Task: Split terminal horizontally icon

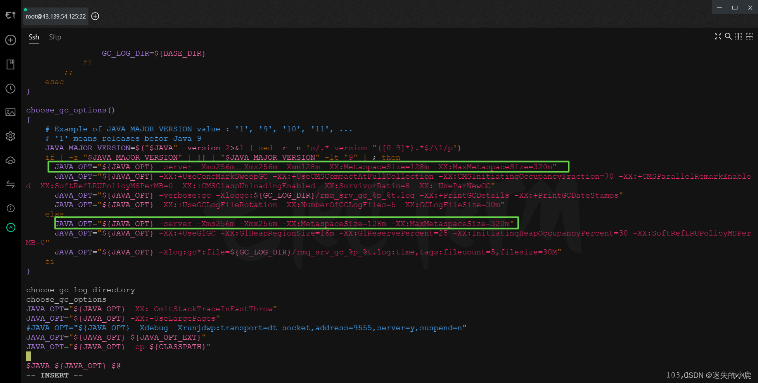Action: point(749,36)
